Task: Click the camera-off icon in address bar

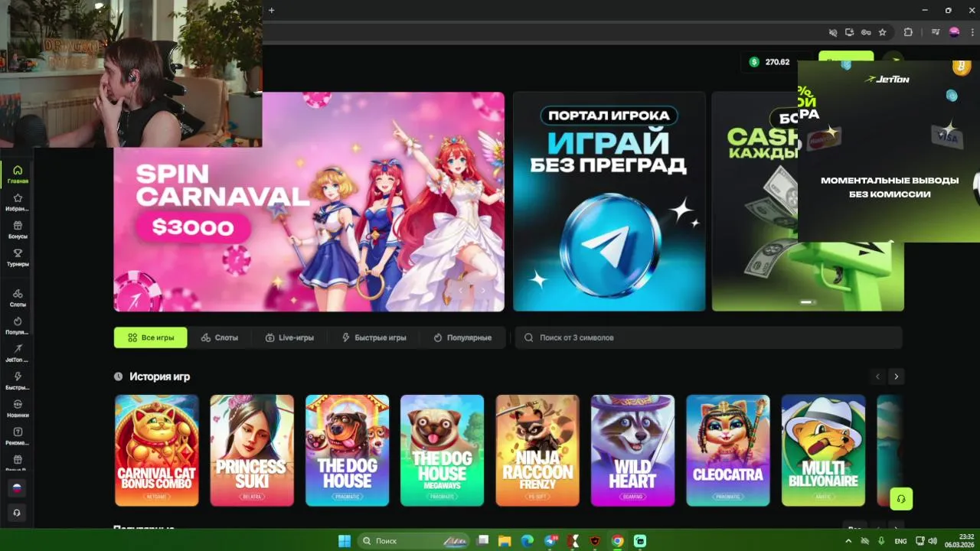Action: 833,32
